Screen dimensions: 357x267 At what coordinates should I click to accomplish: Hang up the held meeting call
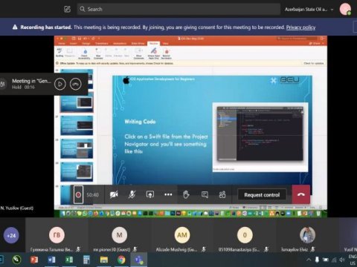tap(76, 84)
